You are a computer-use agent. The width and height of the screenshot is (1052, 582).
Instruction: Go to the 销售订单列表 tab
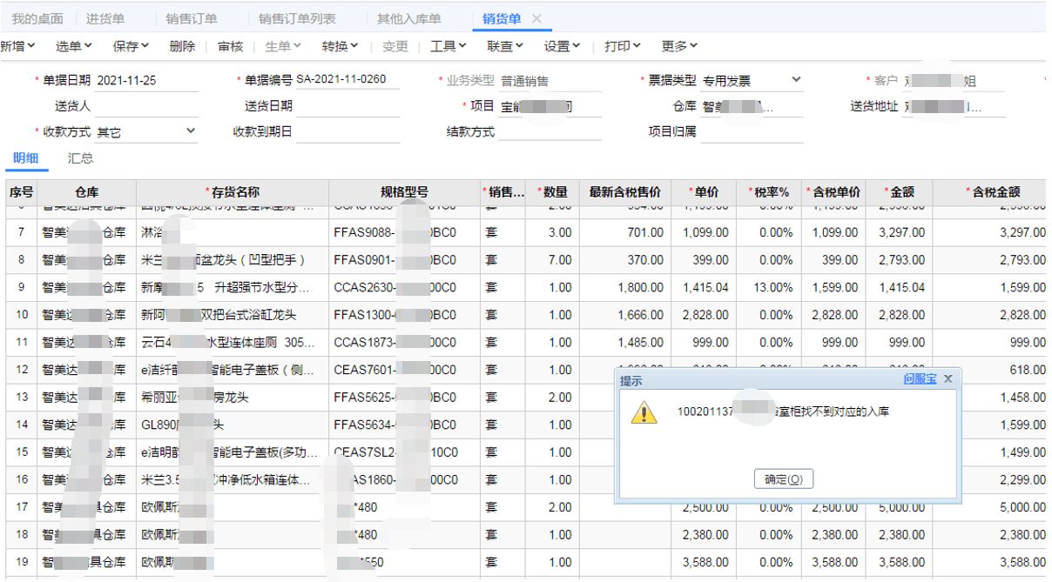pos(297,19)
